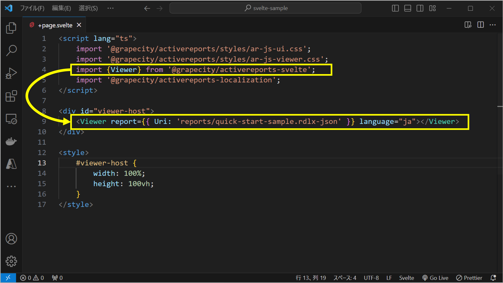Image resolution: width=503 pixels, height=283 pixels.
Task: Click the Viewer report component line
Action: [x=267, y=121]
